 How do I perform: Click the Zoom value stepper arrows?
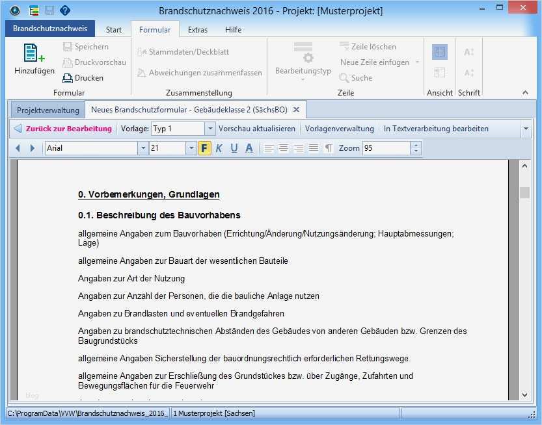(x=414, y=148)
